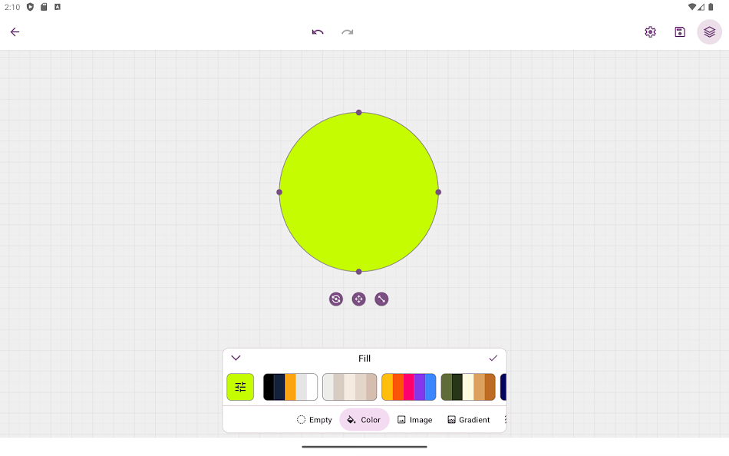
Task: Open the custom color editor with sliders
Action: coord(240,387)
